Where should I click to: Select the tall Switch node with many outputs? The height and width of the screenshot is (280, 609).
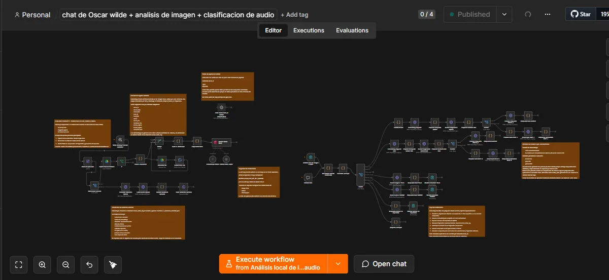coord(361,175)
